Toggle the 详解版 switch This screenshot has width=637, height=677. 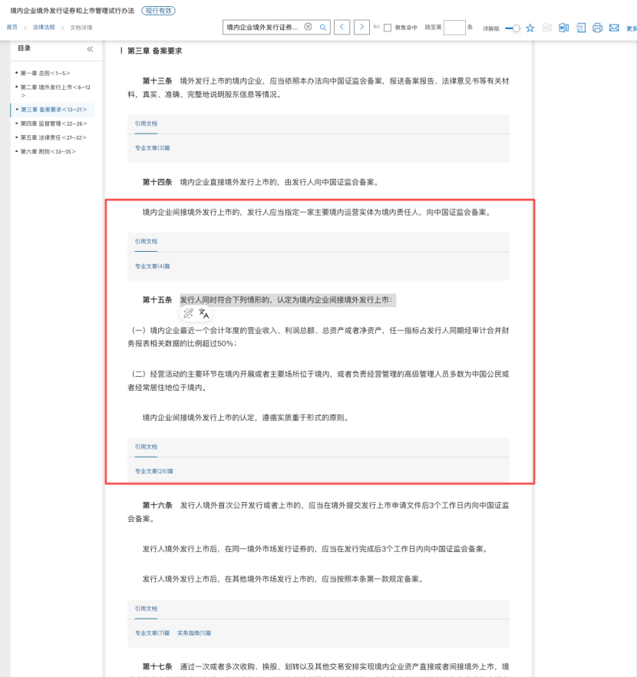pos(512,28)
